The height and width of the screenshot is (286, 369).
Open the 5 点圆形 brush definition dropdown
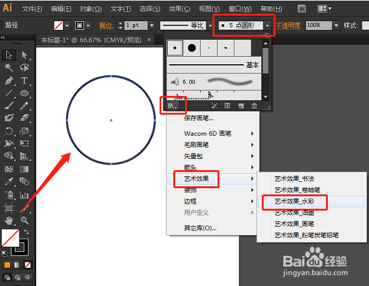click(267, 26)
